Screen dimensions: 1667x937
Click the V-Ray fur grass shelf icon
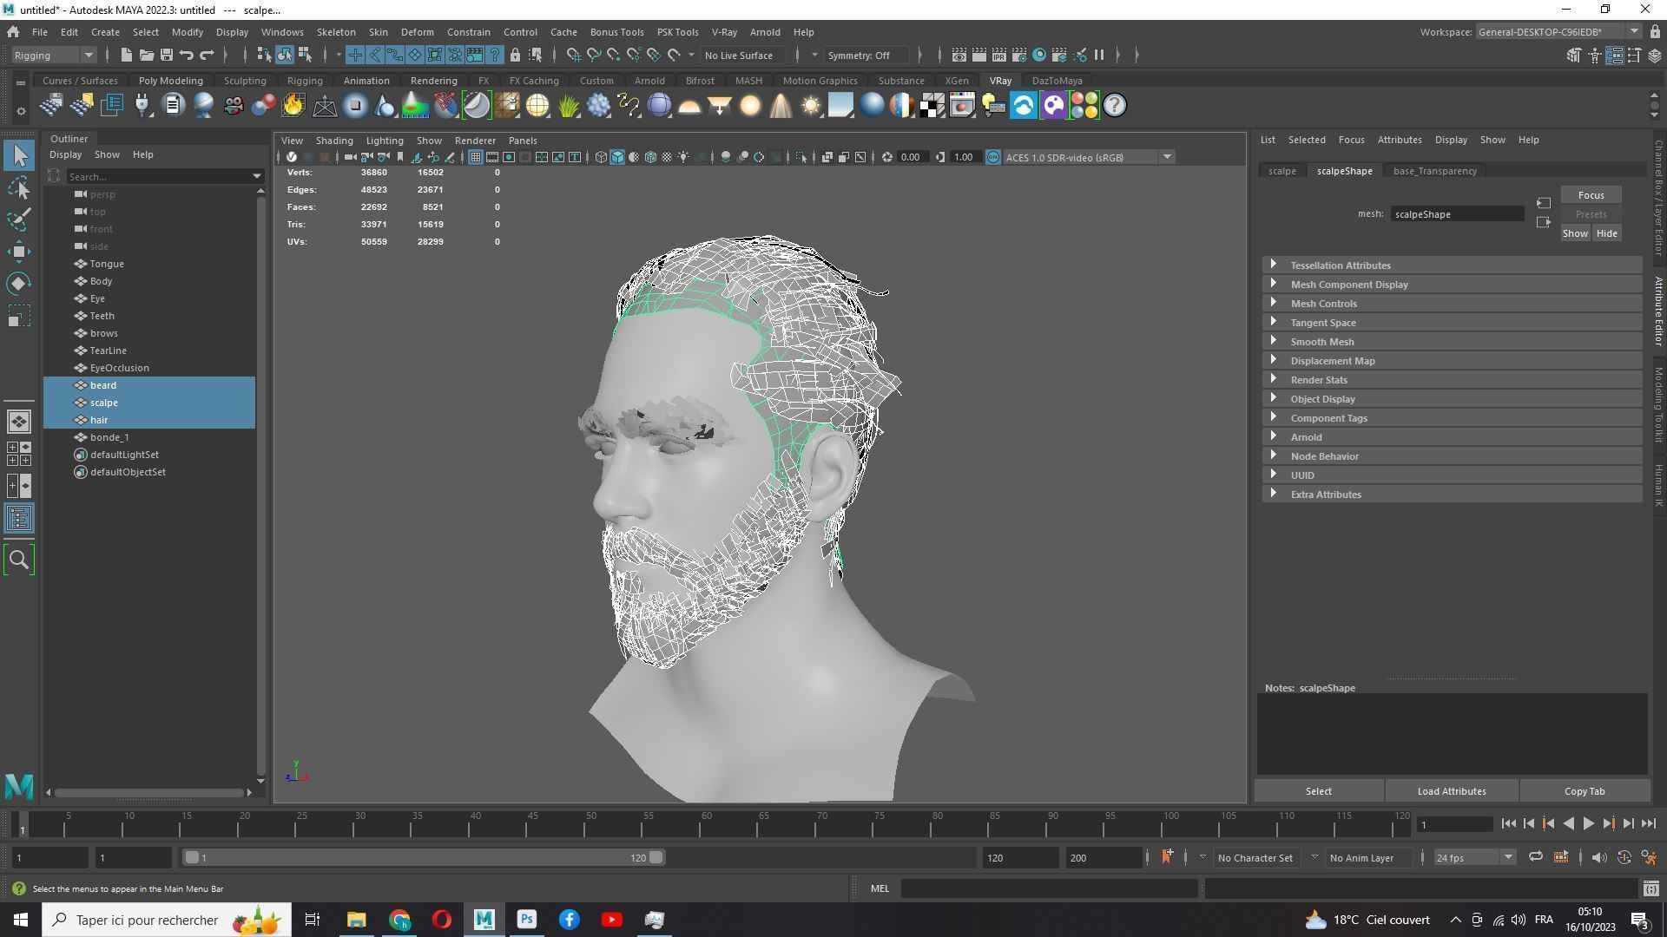(x=569, y=106)
